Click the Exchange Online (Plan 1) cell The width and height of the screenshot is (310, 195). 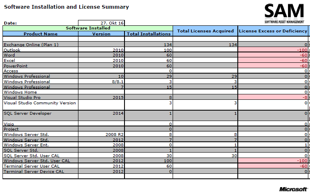click(x=41, y=44)
